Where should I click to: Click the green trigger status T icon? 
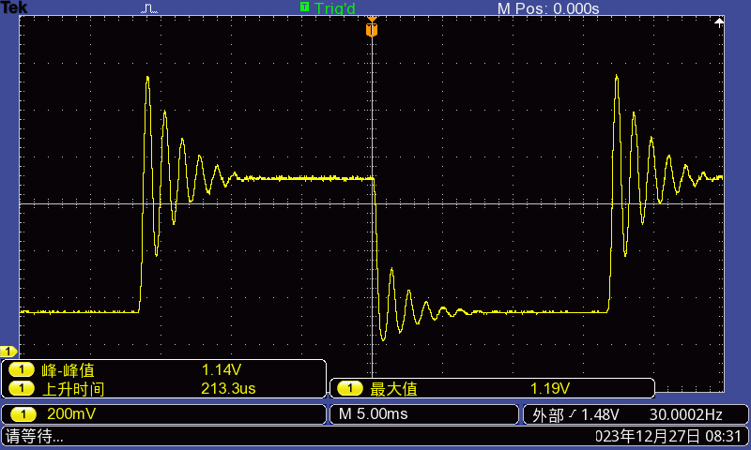304,7
